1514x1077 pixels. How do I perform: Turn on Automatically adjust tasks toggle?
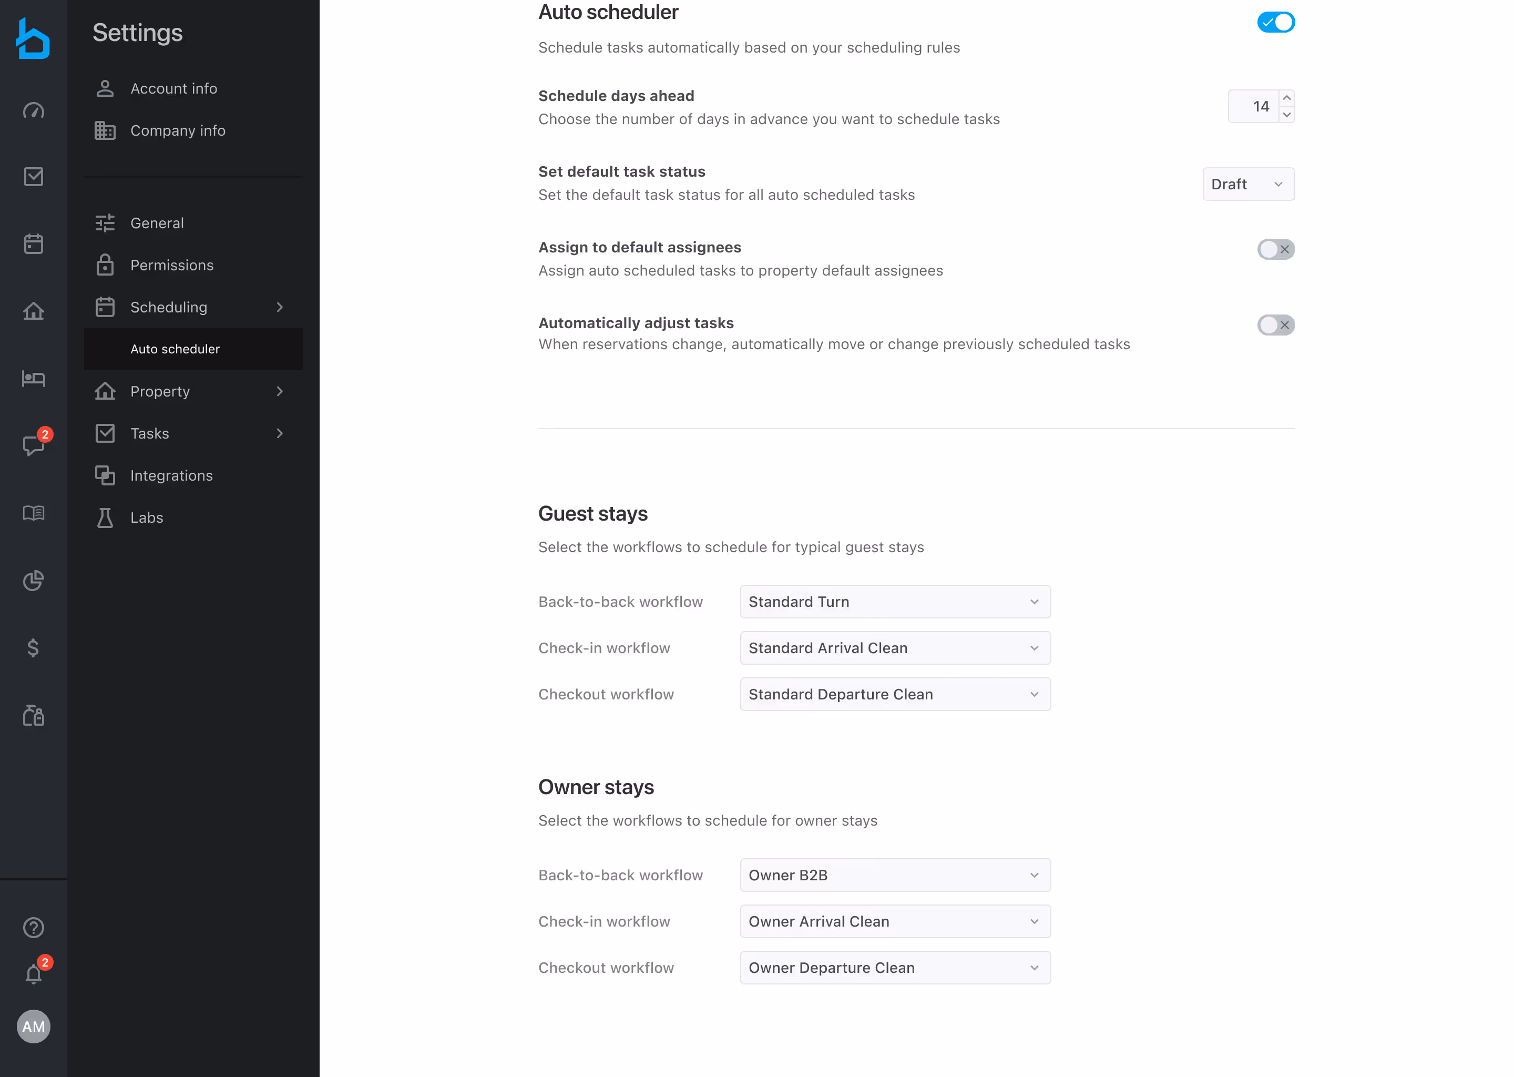pyautogui.click(x=1275, y=325)
